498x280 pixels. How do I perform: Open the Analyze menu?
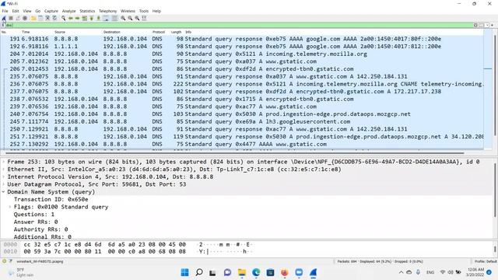tap(69, 11)
